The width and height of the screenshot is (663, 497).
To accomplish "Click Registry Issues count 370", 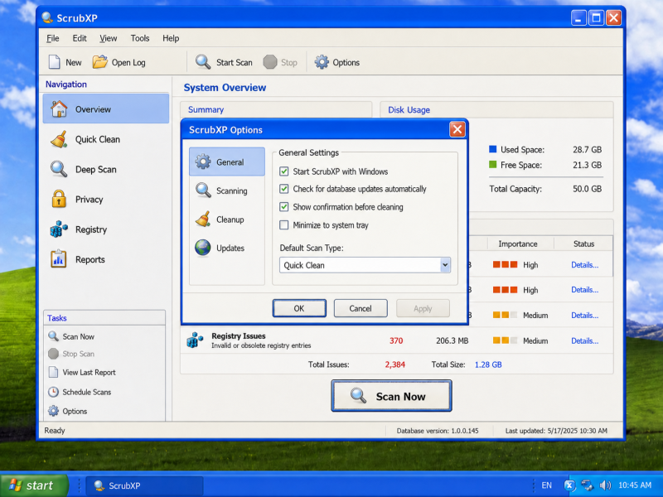I will 396,340.
